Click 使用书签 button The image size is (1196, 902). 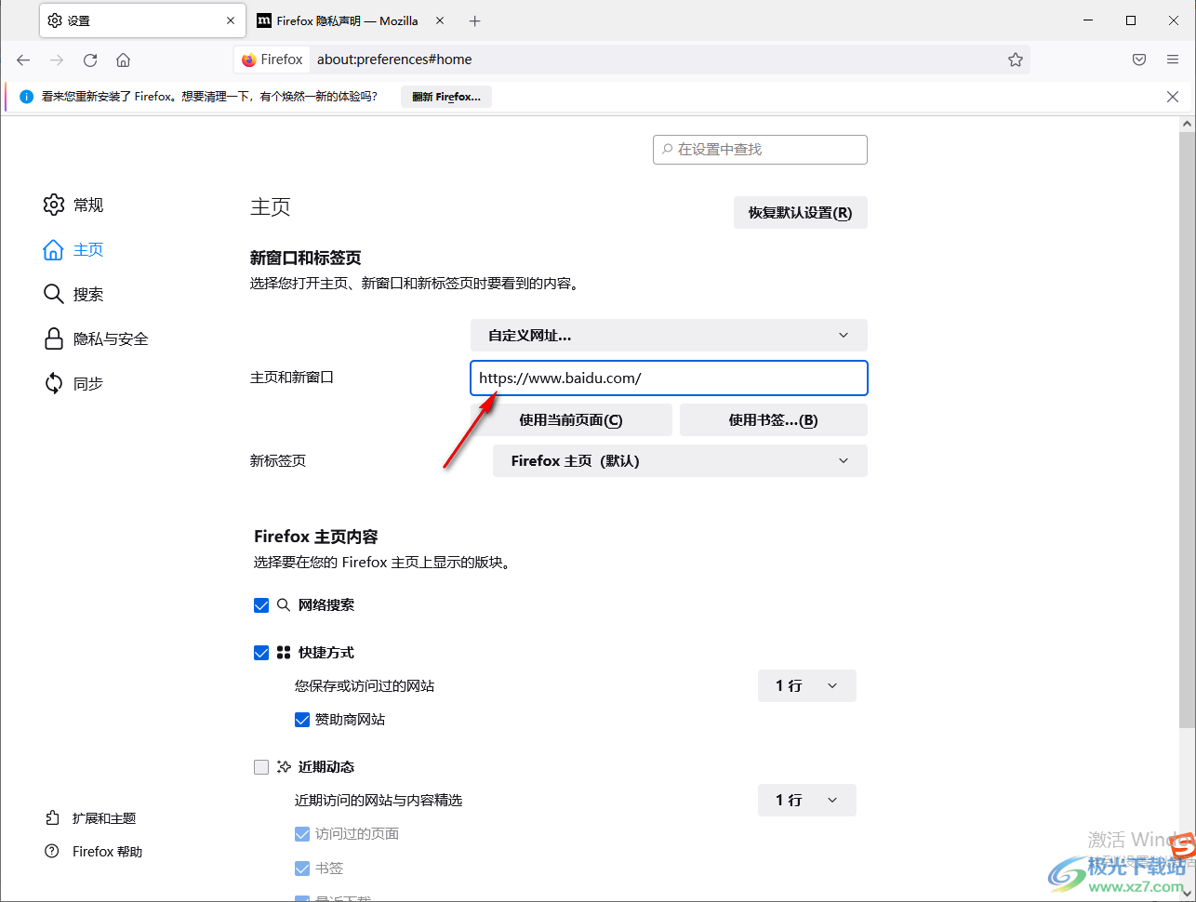pyautogui.click(x=774, y=420)
